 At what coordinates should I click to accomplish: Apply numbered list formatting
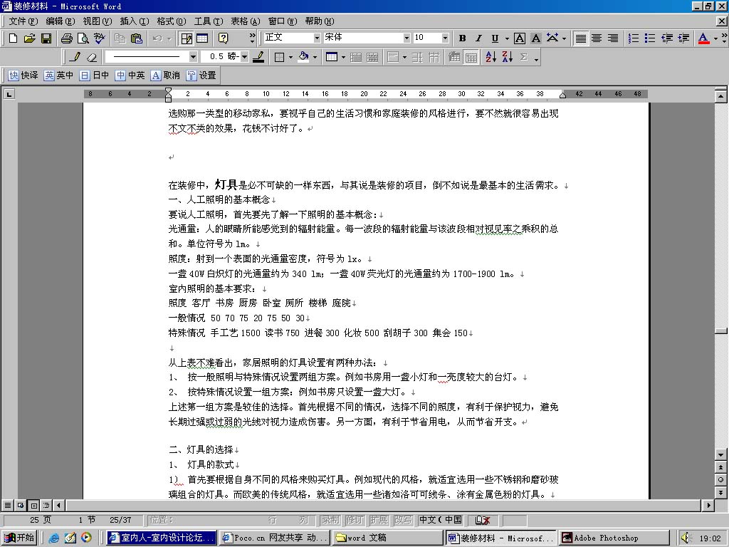tap(633, 38)
